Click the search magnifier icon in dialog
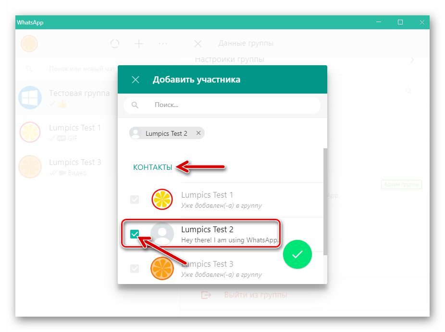445x332 pixels. coord(135,105)
